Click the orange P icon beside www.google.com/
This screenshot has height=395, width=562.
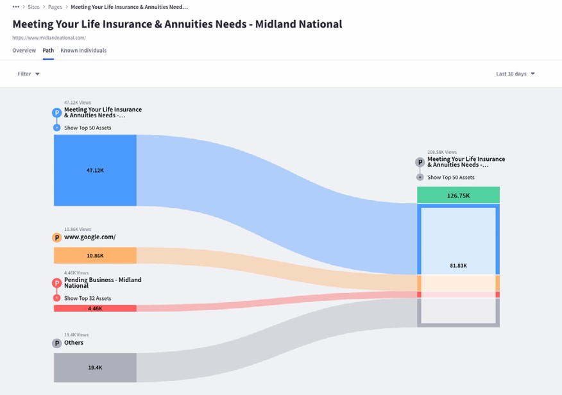56,237
